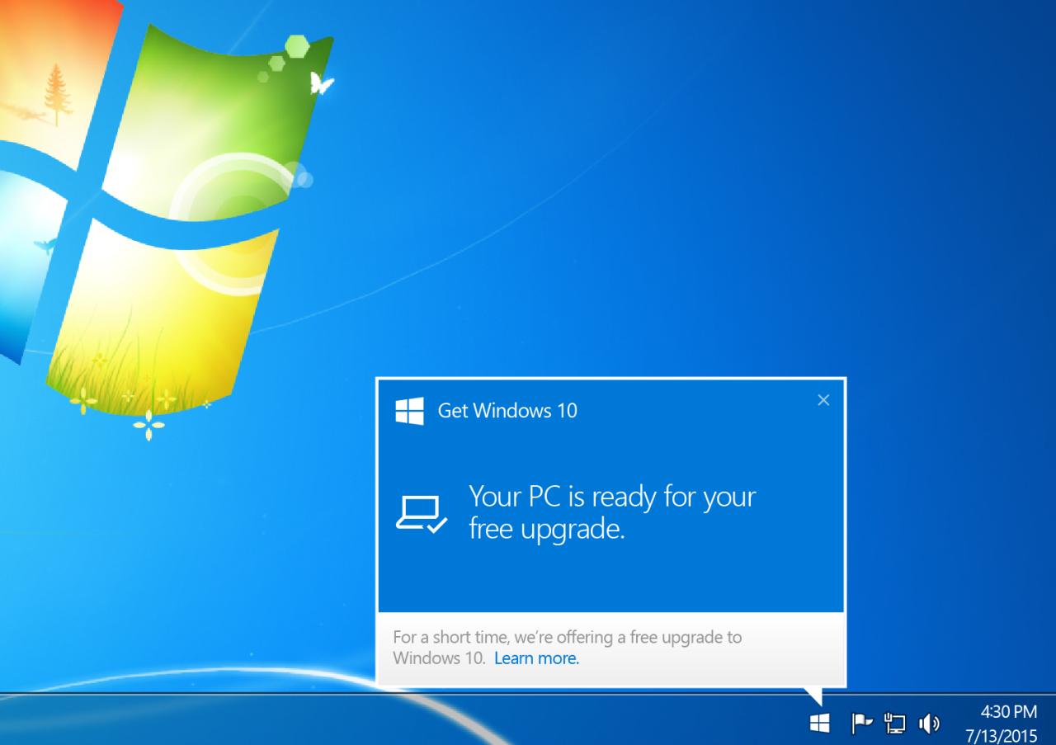
Task: Close the Get Windows 10 notification
Action: click(823, 400)
